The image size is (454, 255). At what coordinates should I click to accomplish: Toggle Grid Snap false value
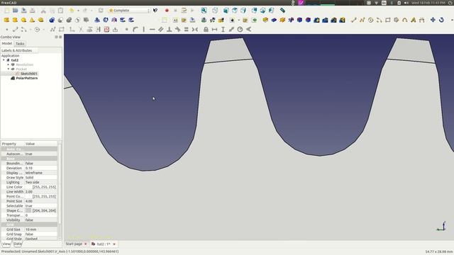41,234
